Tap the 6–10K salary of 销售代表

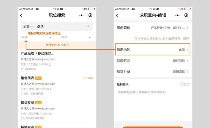click(x=88, y=78)
